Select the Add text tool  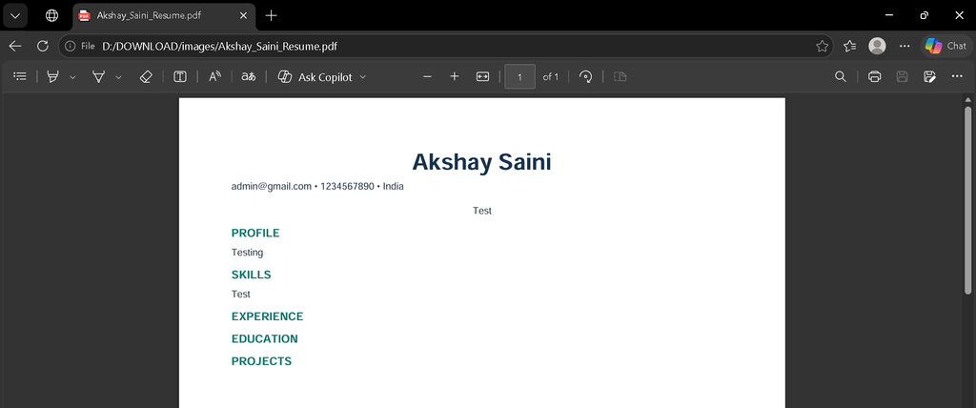180,76
